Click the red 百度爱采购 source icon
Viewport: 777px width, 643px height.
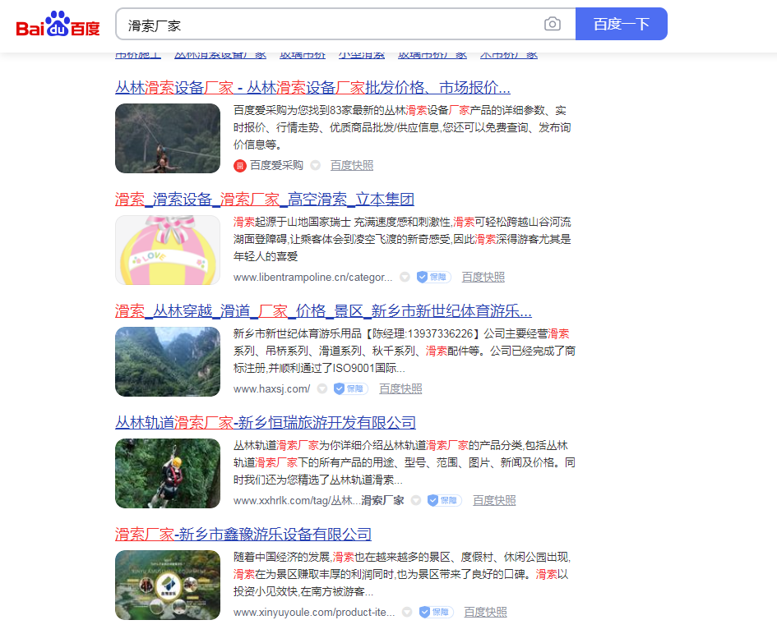point(240,166)
